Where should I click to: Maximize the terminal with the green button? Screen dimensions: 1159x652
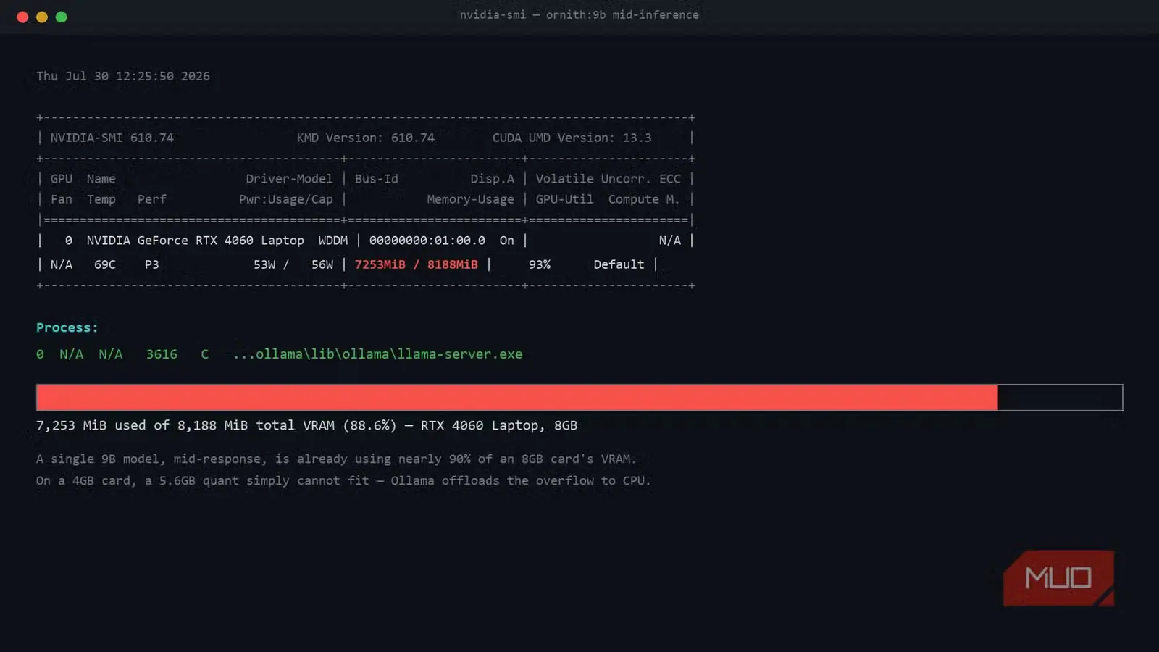pyautogui.click(x=62, y=17)
